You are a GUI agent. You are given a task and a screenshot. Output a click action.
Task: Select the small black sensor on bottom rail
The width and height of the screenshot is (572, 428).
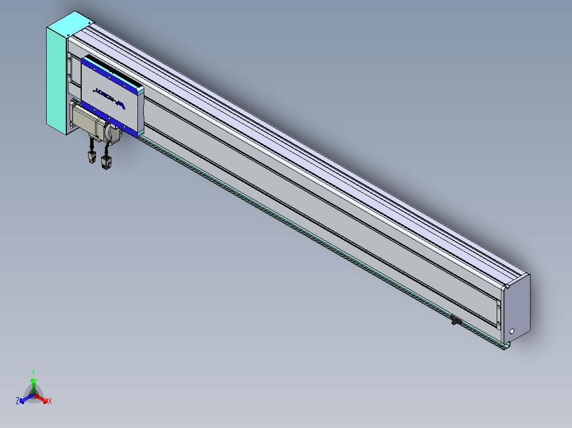456,320
